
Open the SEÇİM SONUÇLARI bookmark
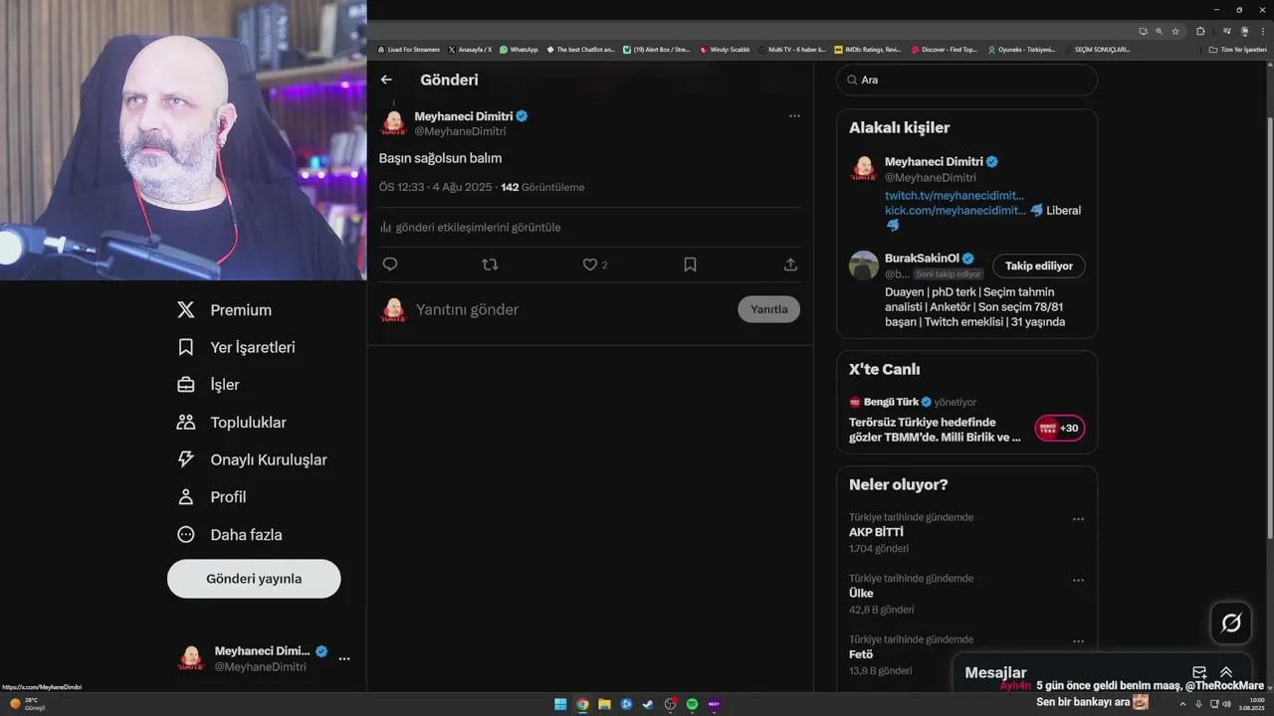click(1097, 49)
